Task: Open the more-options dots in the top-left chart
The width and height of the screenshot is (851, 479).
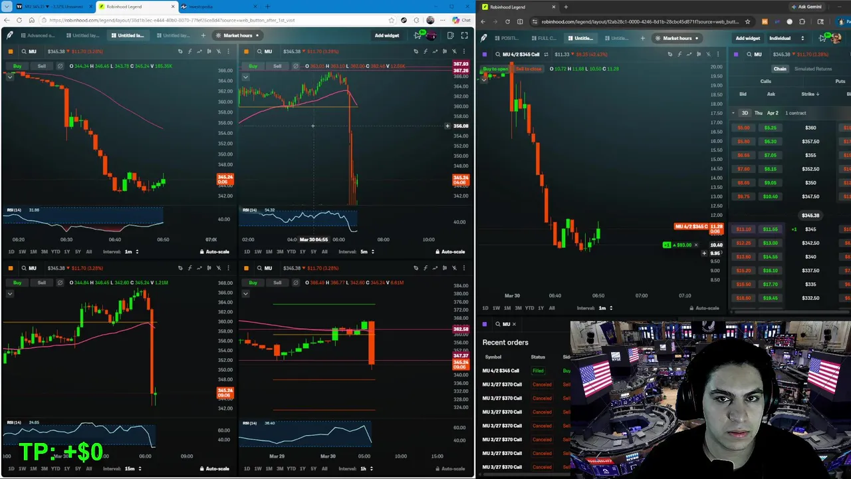Action: (229, 51)
